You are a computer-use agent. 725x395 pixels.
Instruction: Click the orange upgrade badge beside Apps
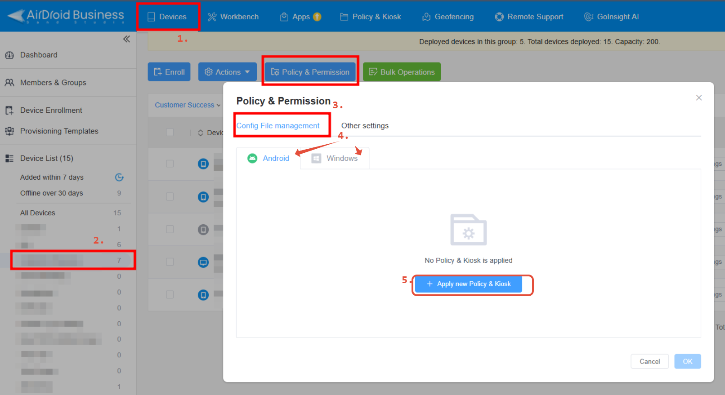pos(317,17)
